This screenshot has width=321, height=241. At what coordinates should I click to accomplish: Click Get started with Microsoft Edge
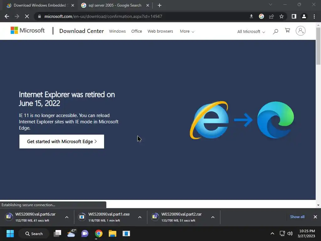(x=62, y=142)
